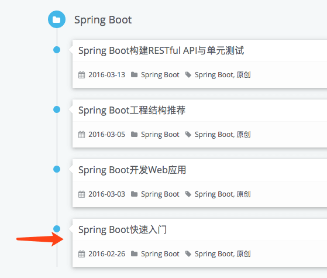Open article Spring Boot开发Web应用
This screenshot has width=327, height=278.
pos(132,170)
